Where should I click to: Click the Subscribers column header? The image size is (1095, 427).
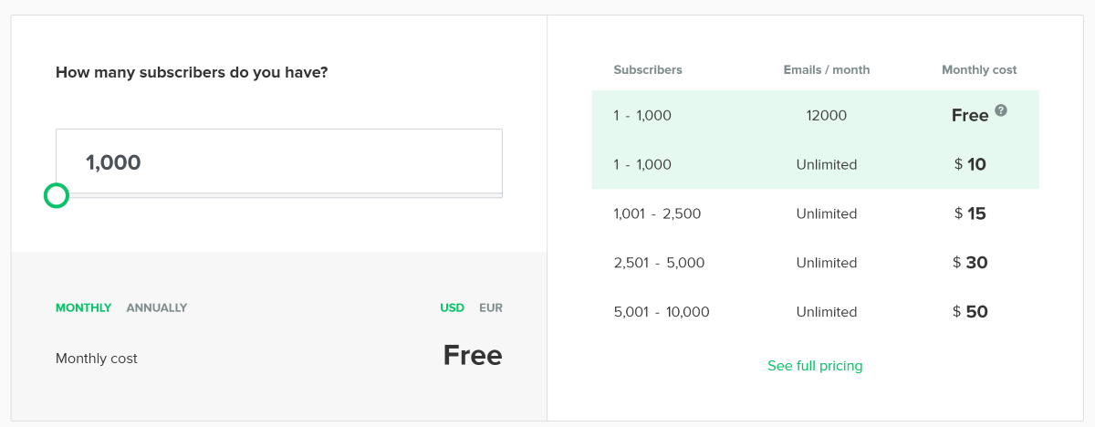pos(648,69)
